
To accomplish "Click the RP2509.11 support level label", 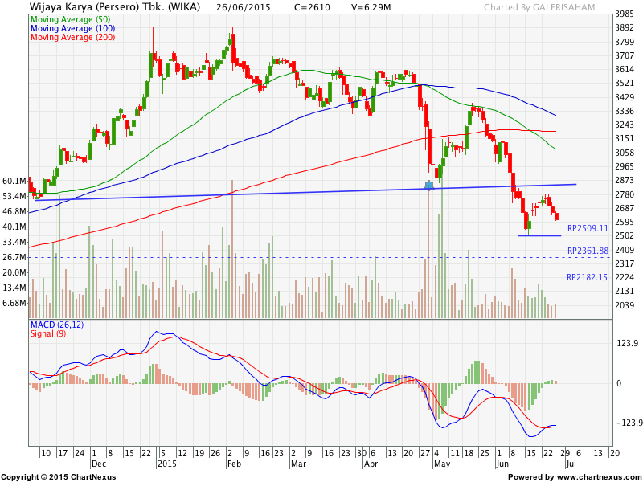I will pyautogui.click(x=588, y=229).
